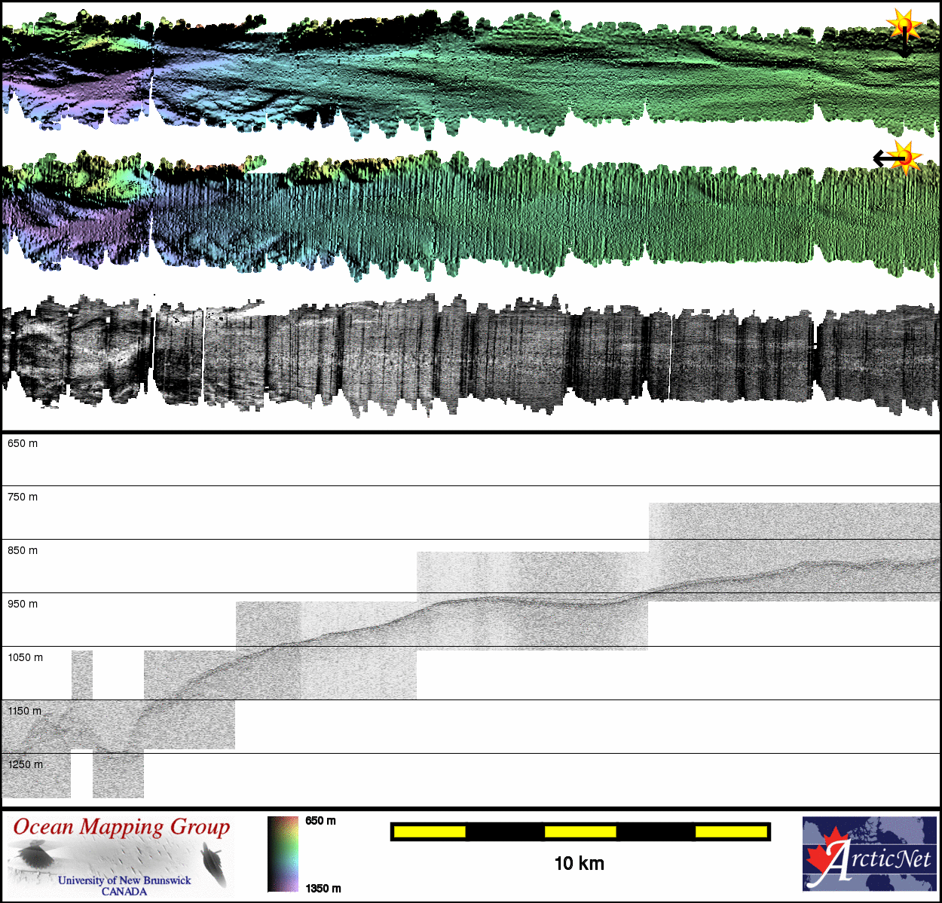Click the depth color scale gradient bar
This screenshot has height=903, width=942.
coord(283,854)
